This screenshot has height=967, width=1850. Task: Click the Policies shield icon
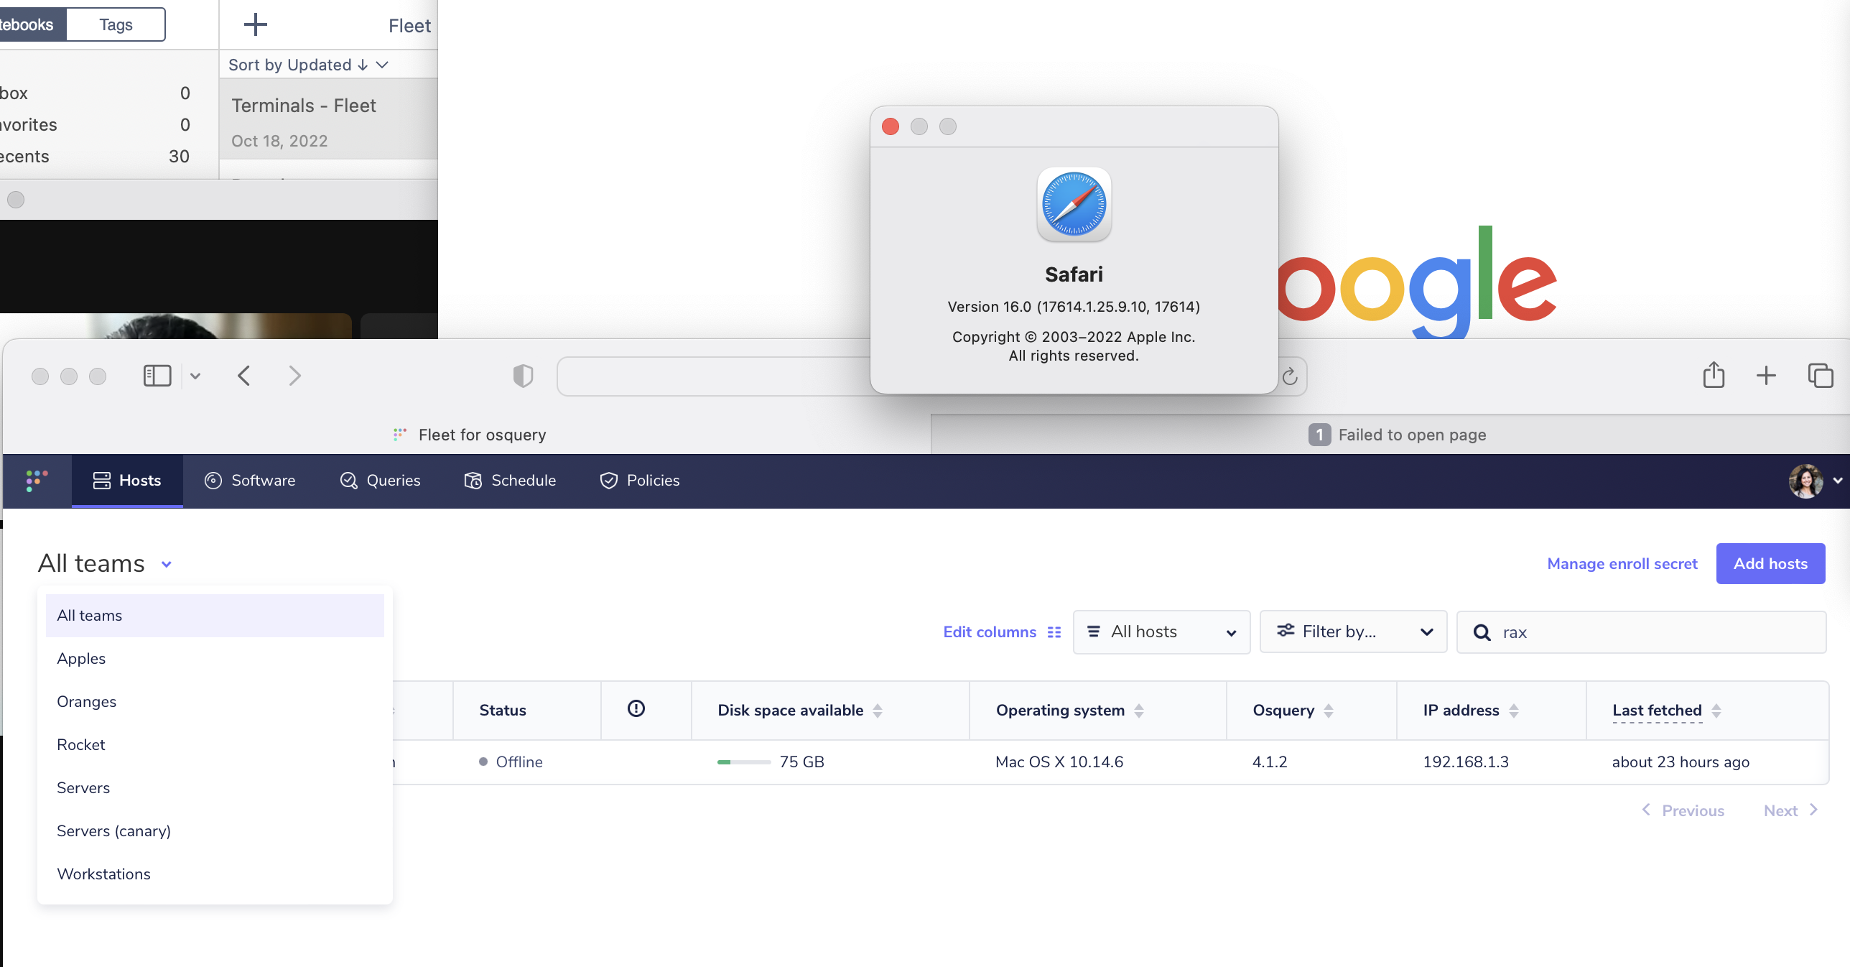608,481
